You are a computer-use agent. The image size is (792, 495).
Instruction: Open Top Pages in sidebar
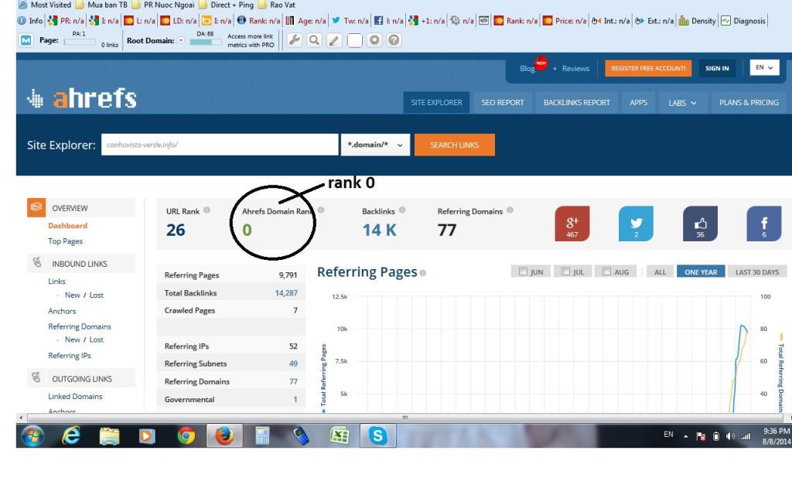(x=65, y=241)
